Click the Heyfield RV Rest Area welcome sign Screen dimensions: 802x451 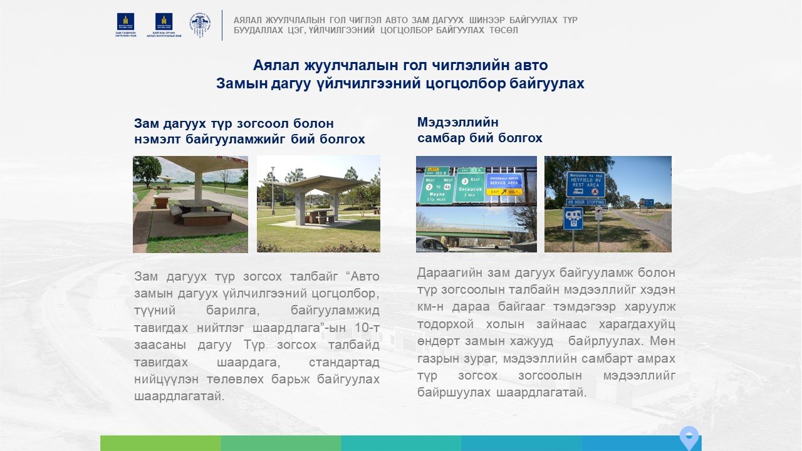585,184
